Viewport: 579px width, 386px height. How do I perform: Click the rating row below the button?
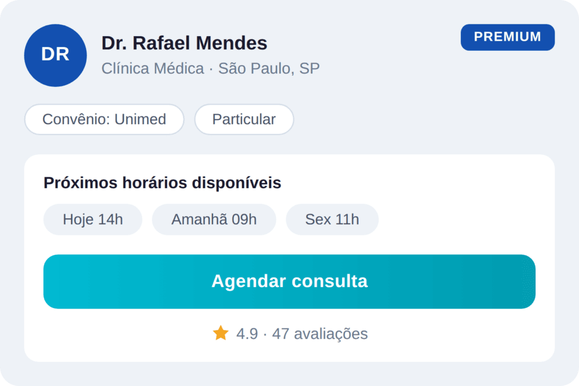289,333
